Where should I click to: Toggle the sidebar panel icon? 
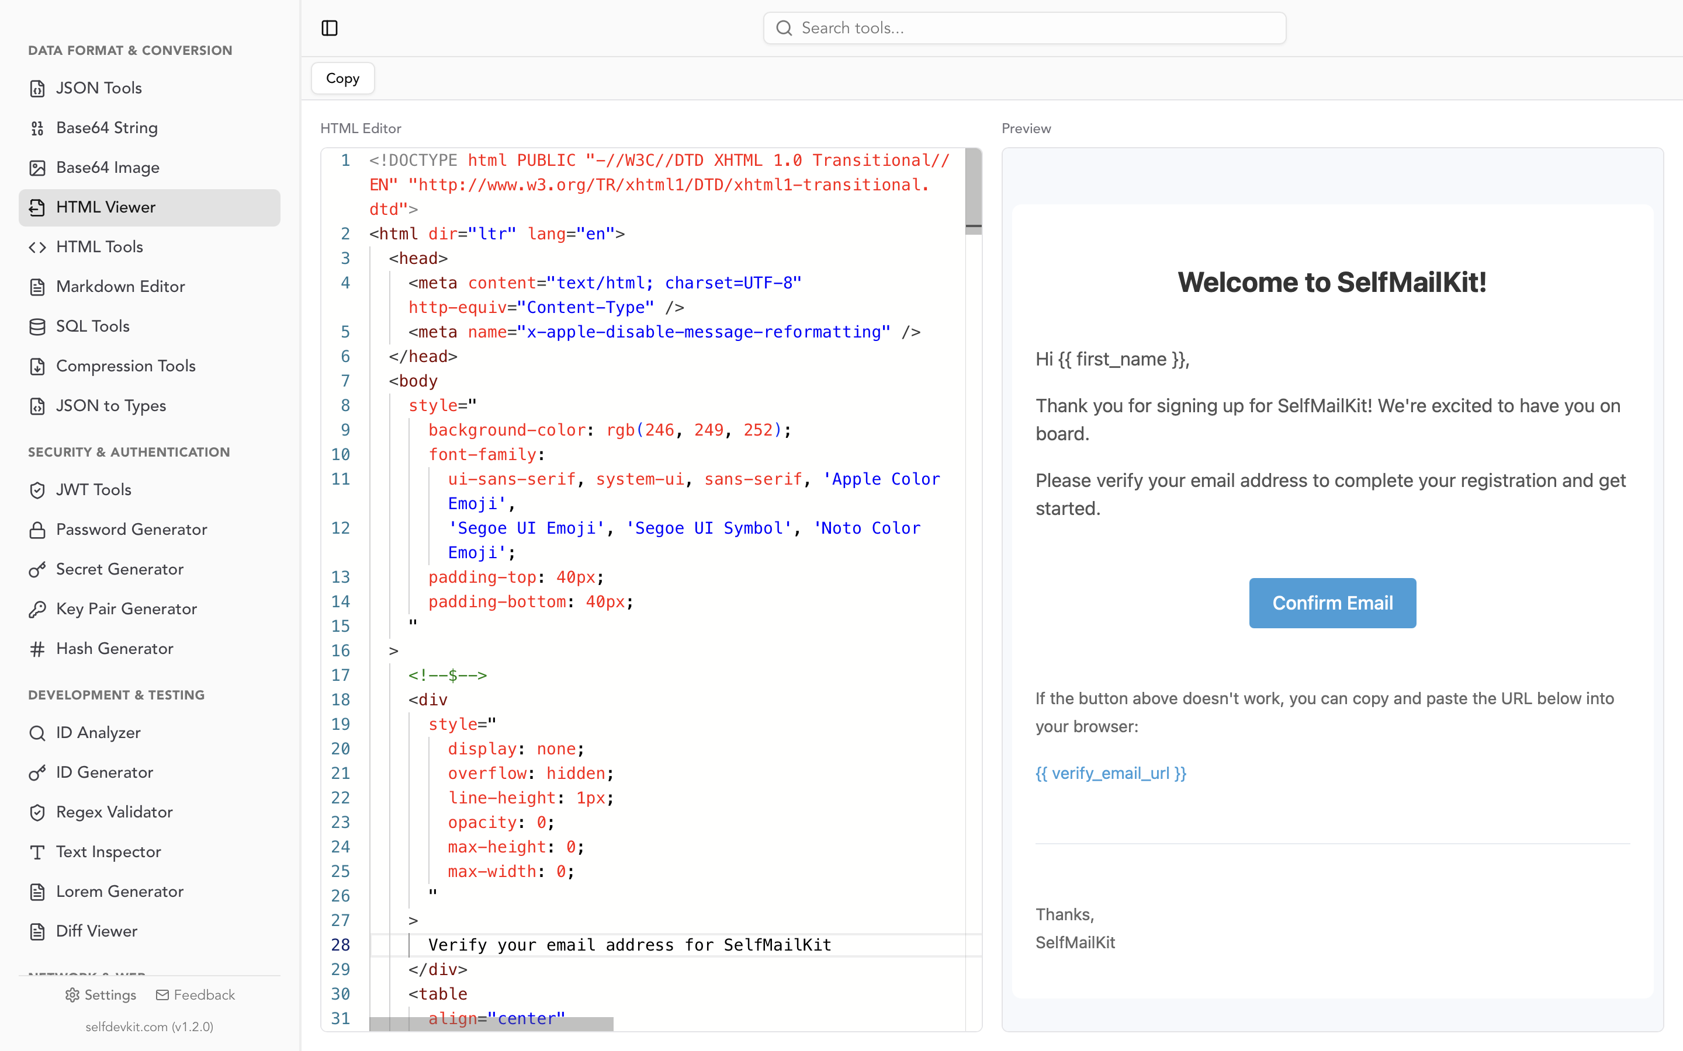click(330, 28)
